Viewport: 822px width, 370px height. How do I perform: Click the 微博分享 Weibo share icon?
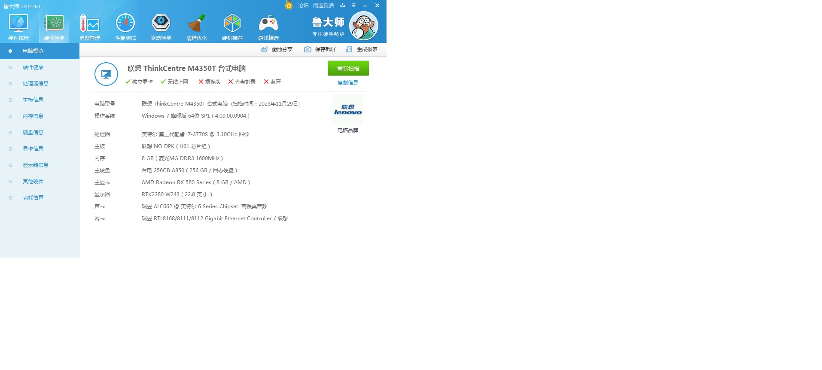(265, 49)
